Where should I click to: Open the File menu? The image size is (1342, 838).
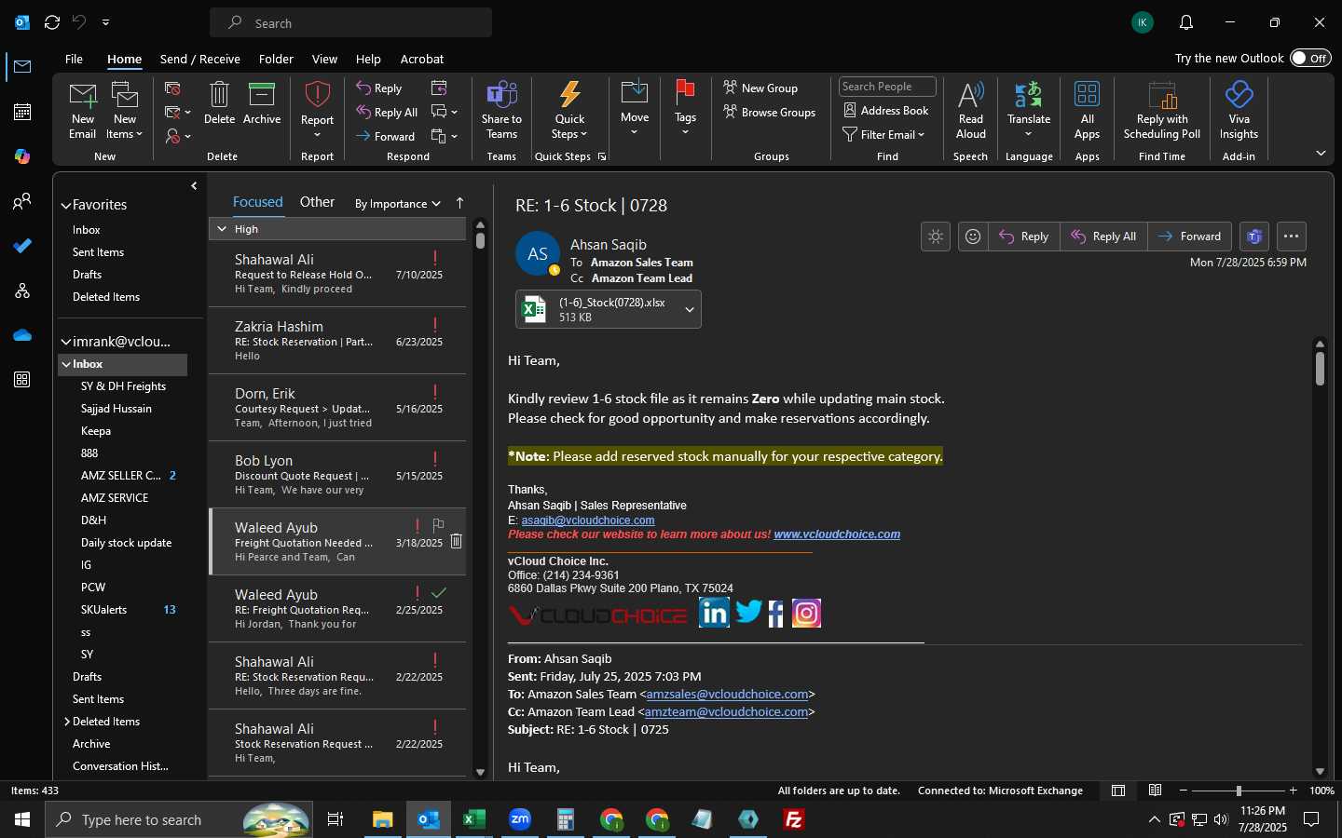[x=74, y=59]
